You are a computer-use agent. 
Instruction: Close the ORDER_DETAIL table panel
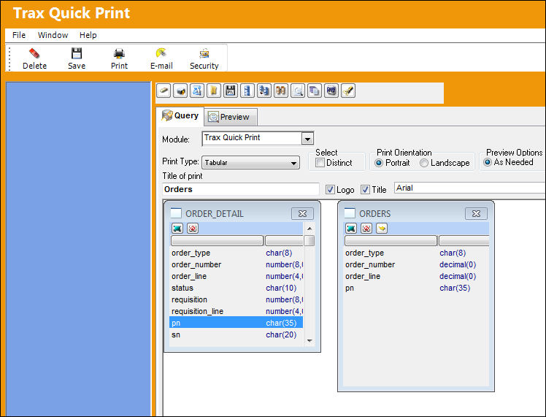coord(302,213)
